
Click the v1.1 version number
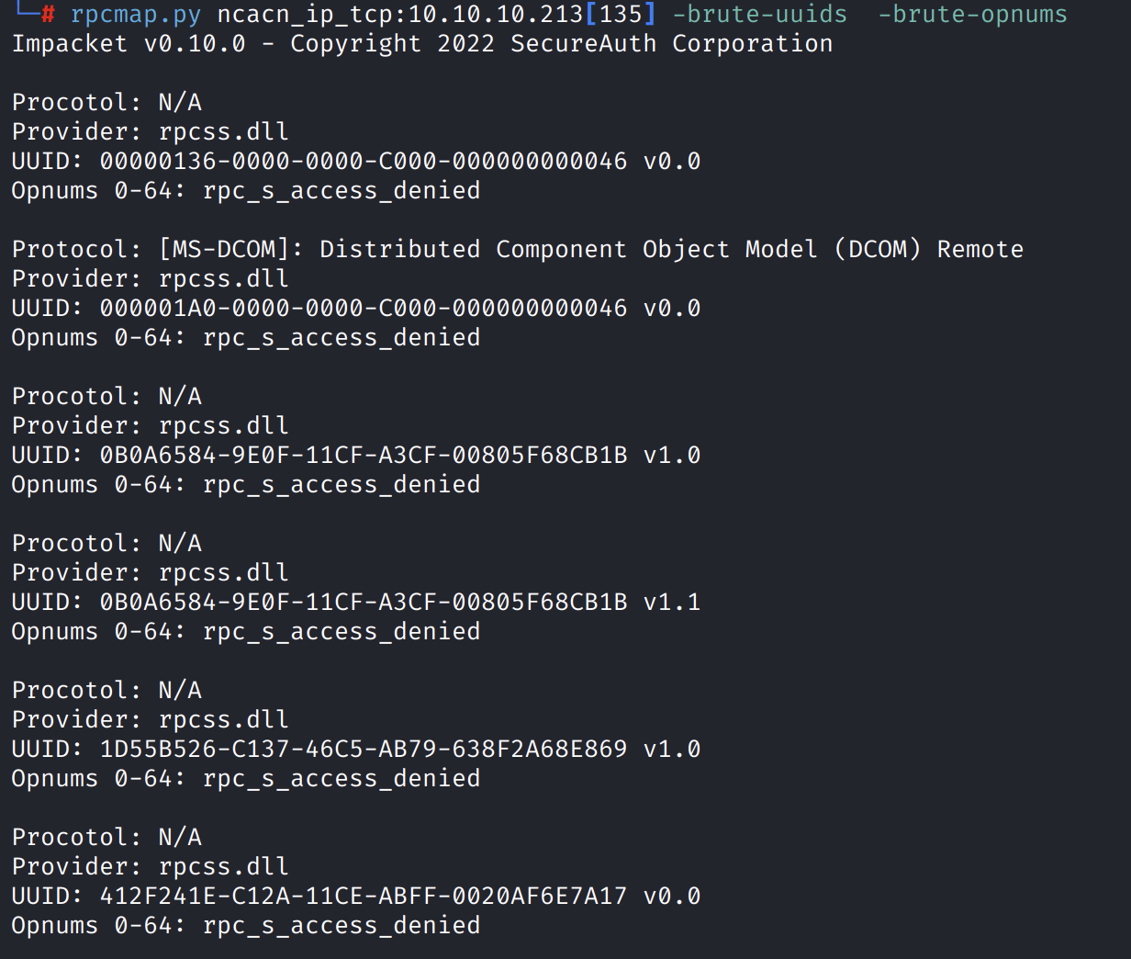(x=671, y=603)
